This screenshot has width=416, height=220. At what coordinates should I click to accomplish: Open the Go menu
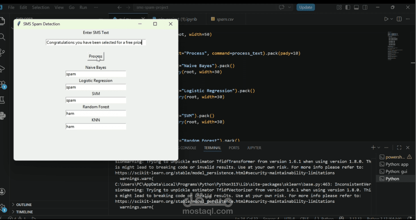pos(72,7)
